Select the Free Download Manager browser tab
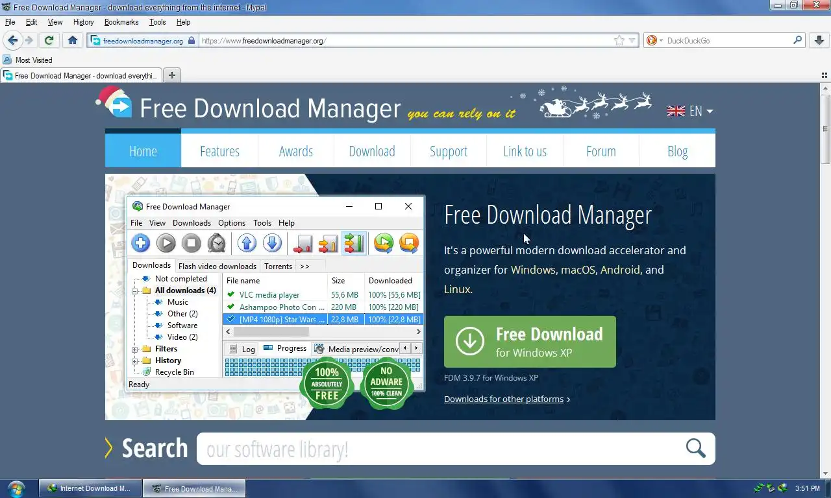The image size is (831, 498). click(x=81, y=75)
